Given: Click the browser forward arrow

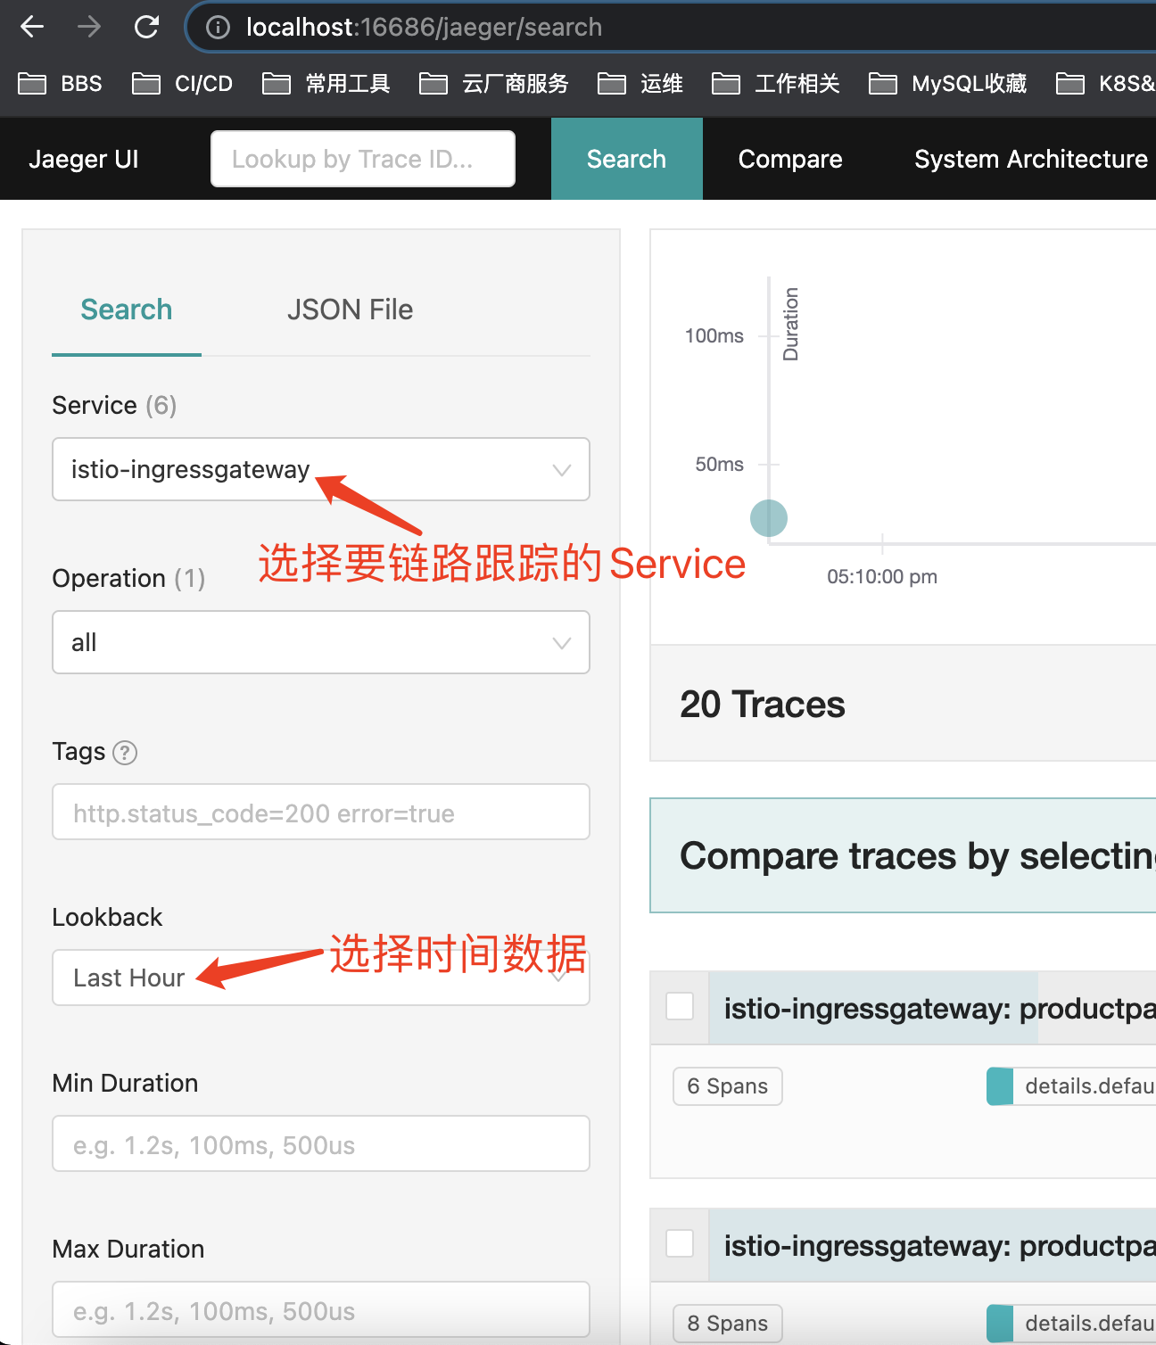Looking at the screenshot, I should click(x=89, y=27).
